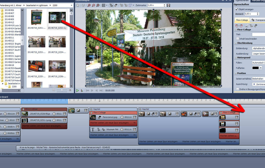Select folder 20140618 in the tree
Viewport: 265px width, 168px height.
9,65
